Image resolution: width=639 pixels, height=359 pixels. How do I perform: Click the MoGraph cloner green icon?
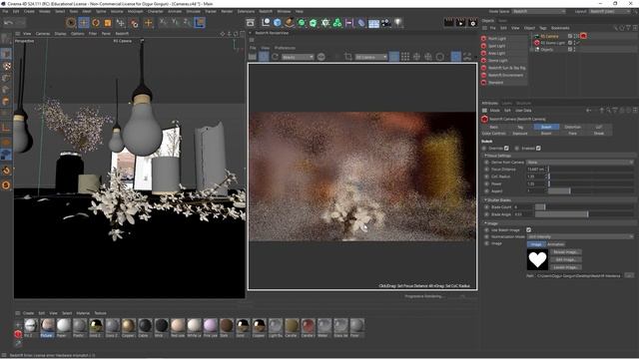(337, 23)
